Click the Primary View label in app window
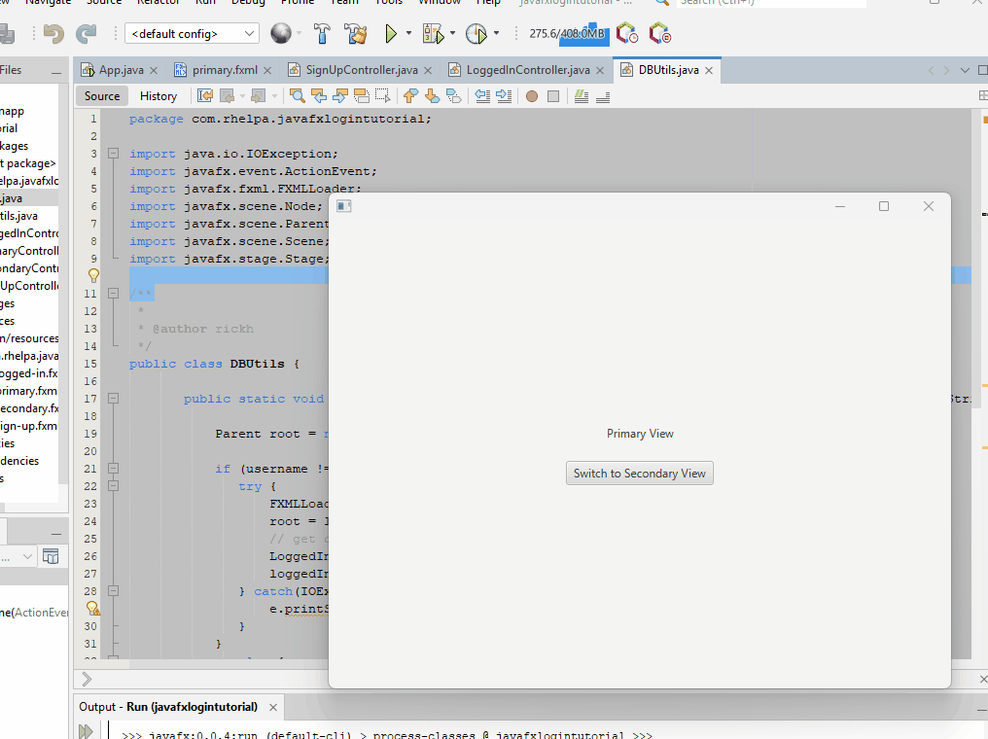Viewport: 988px width, 739px height. [640, 434]
